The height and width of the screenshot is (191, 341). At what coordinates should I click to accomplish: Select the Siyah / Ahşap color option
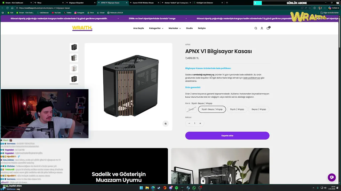coord(237,109)
